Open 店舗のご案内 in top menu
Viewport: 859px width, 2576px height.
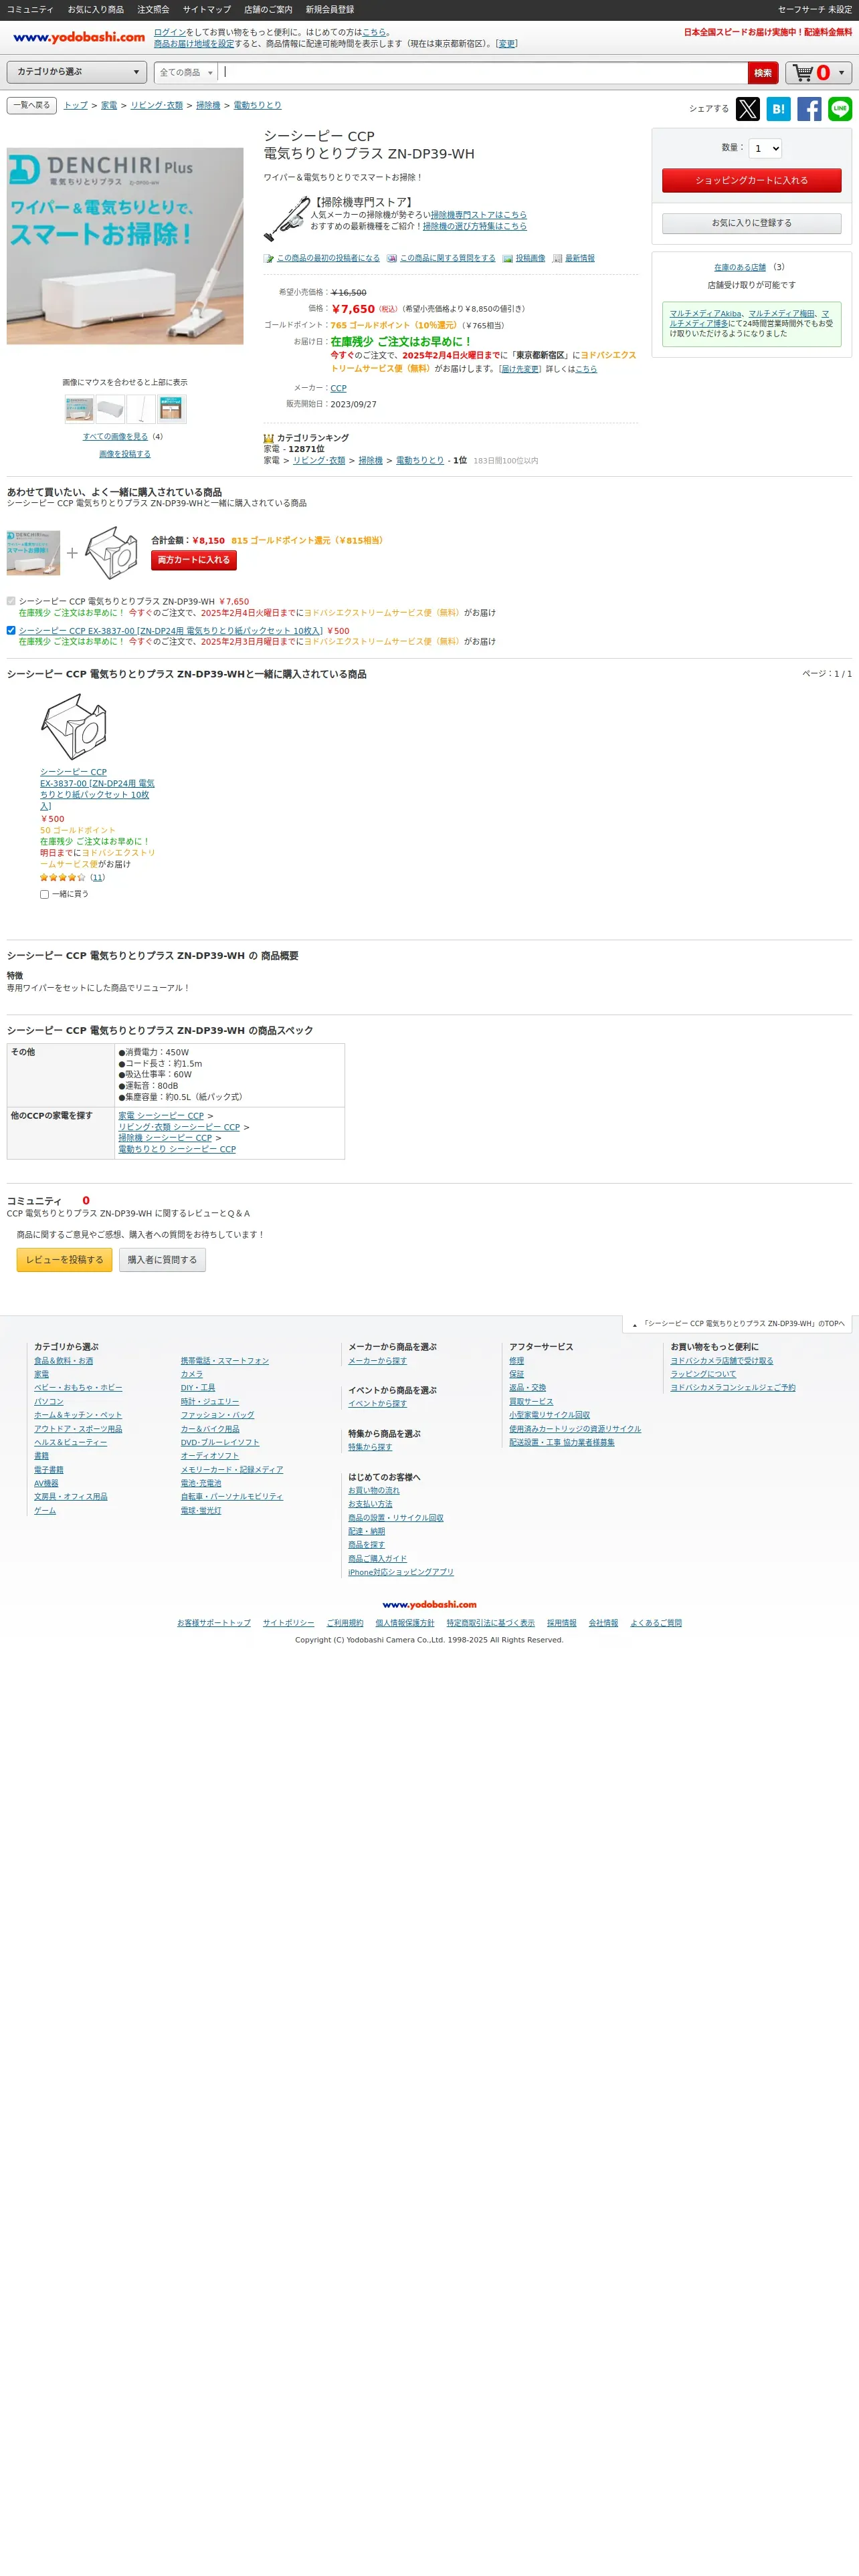(x=268, y=9)
